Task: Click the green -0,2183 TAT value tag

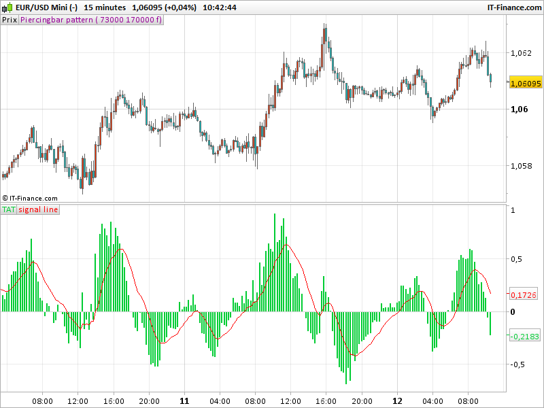Action: coord(524,336)
